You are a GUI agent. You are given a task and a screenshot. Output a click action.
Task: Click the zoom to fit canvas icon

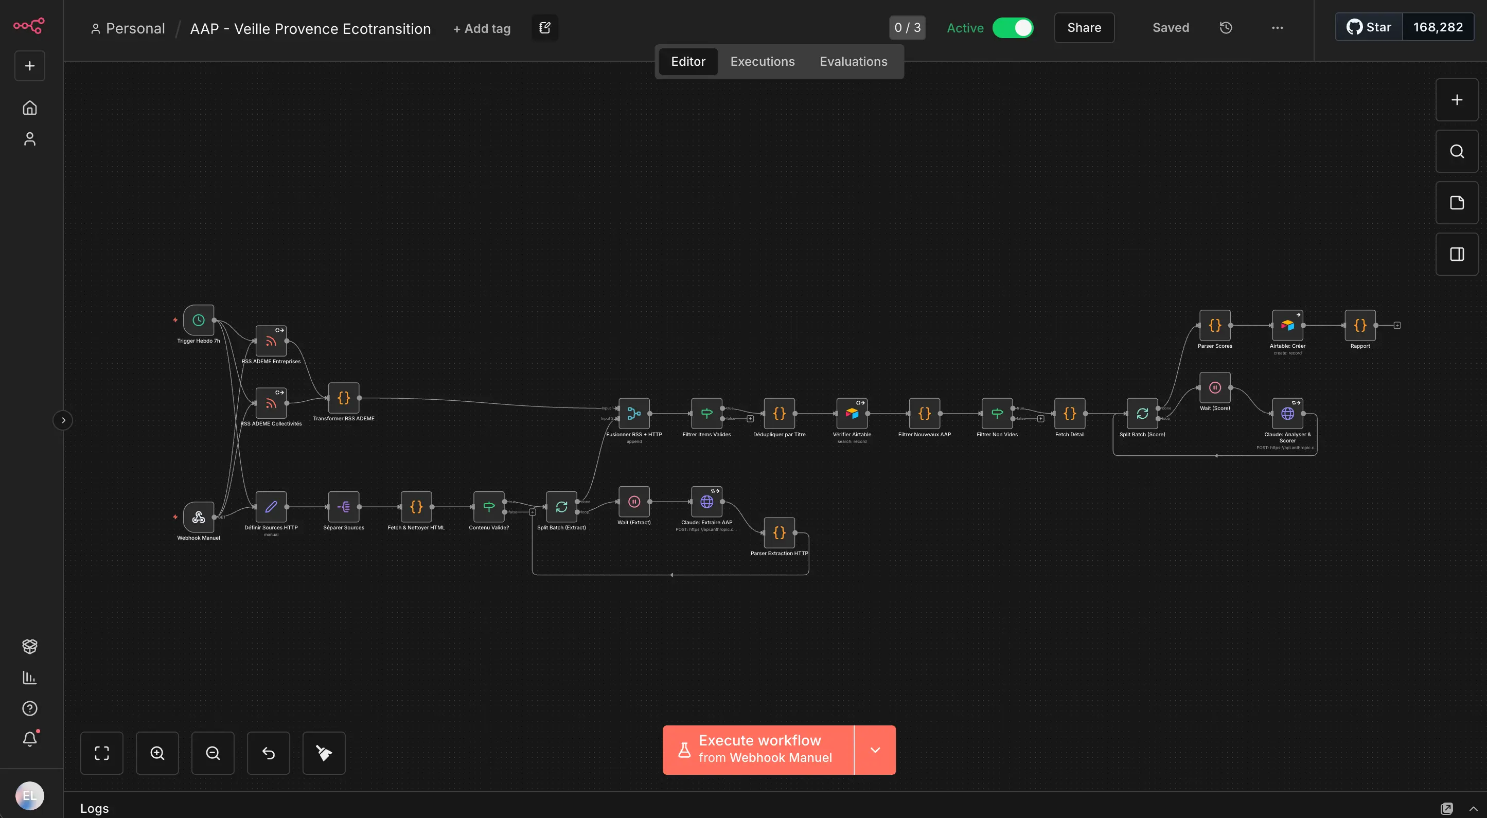click(x=101, y=753)
